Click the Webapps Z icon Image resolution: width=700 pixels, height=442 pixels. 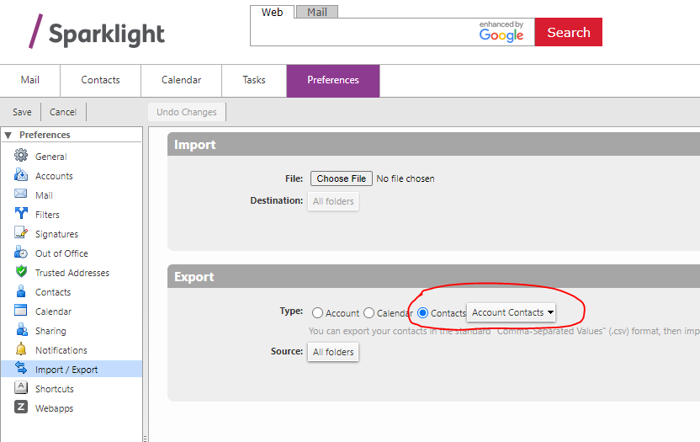pos(21,407)
